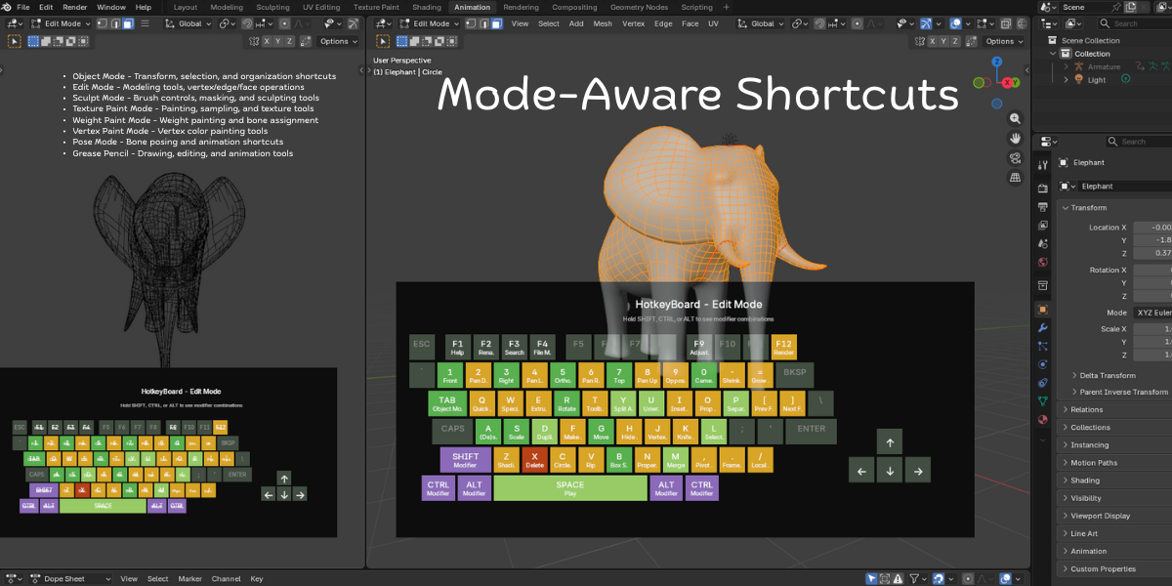Open the View Layer properties tab icon
The image size is (1172, 586).
coord(1043,226)
